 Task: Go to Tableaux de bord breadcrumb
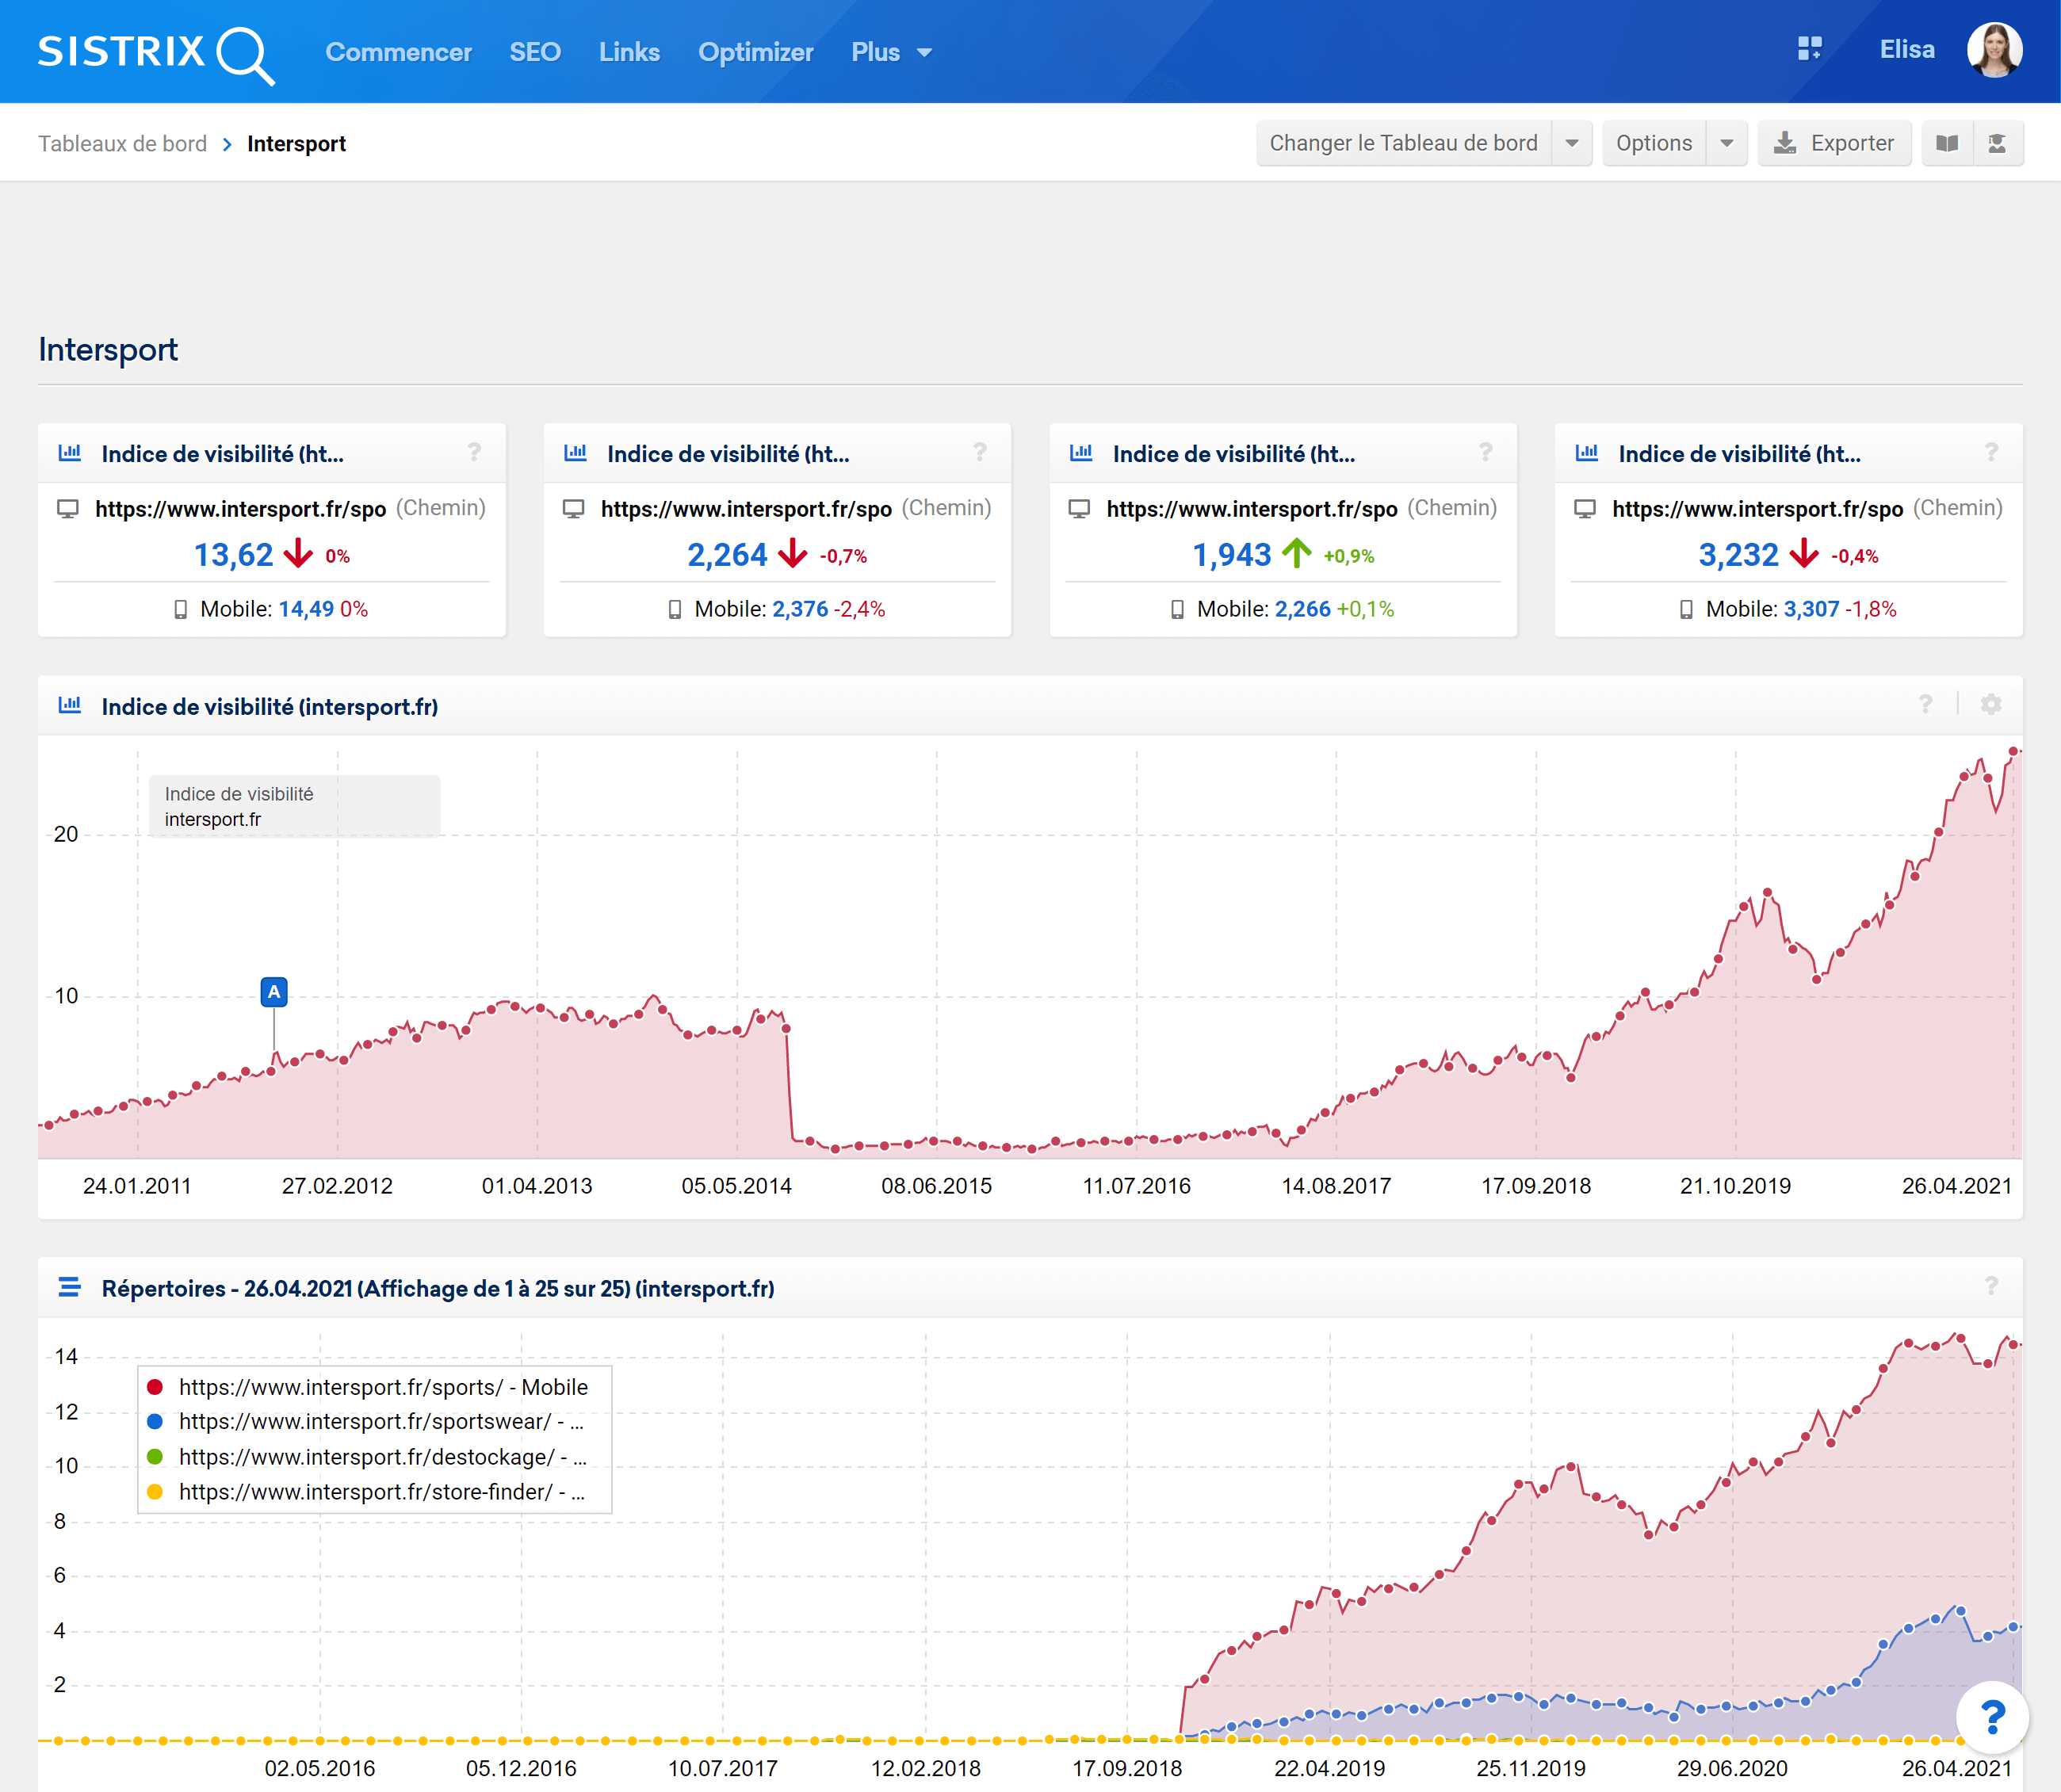coord(122,144)
